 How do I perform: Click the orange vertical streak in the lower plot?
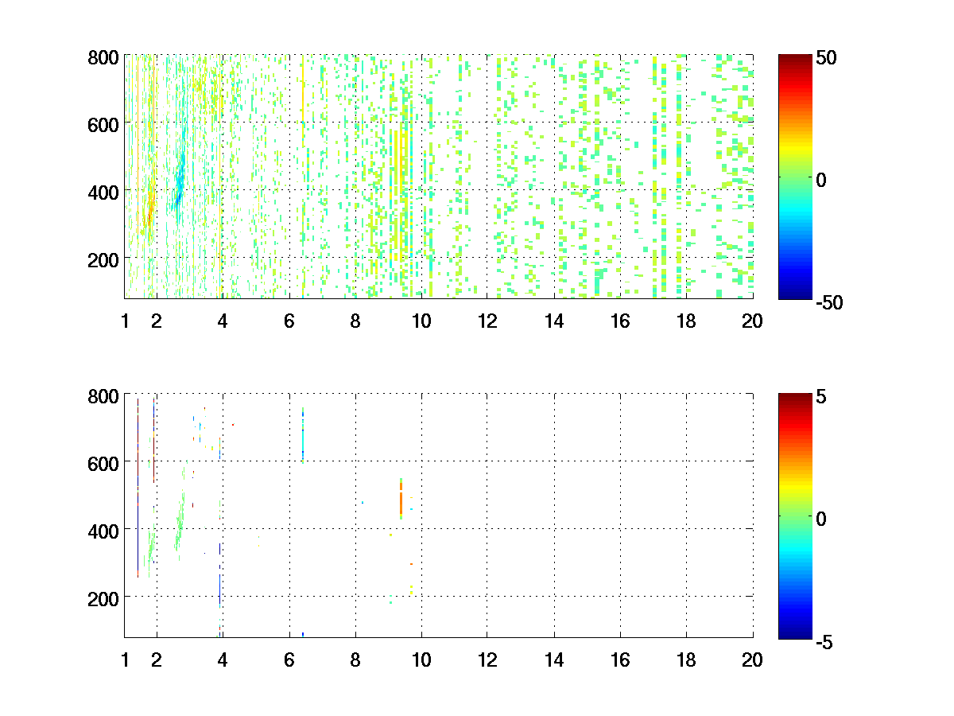401,499
